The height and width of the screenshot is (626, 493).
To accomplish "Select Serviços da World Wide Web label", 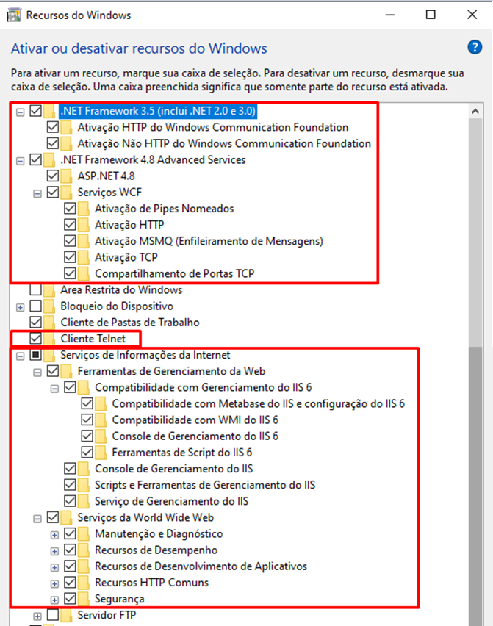I will pos(145,517).
